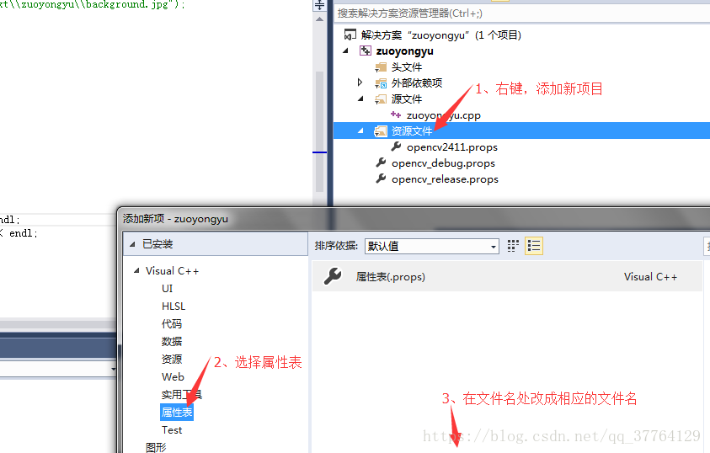Select the 资源 category

(172, 359)
